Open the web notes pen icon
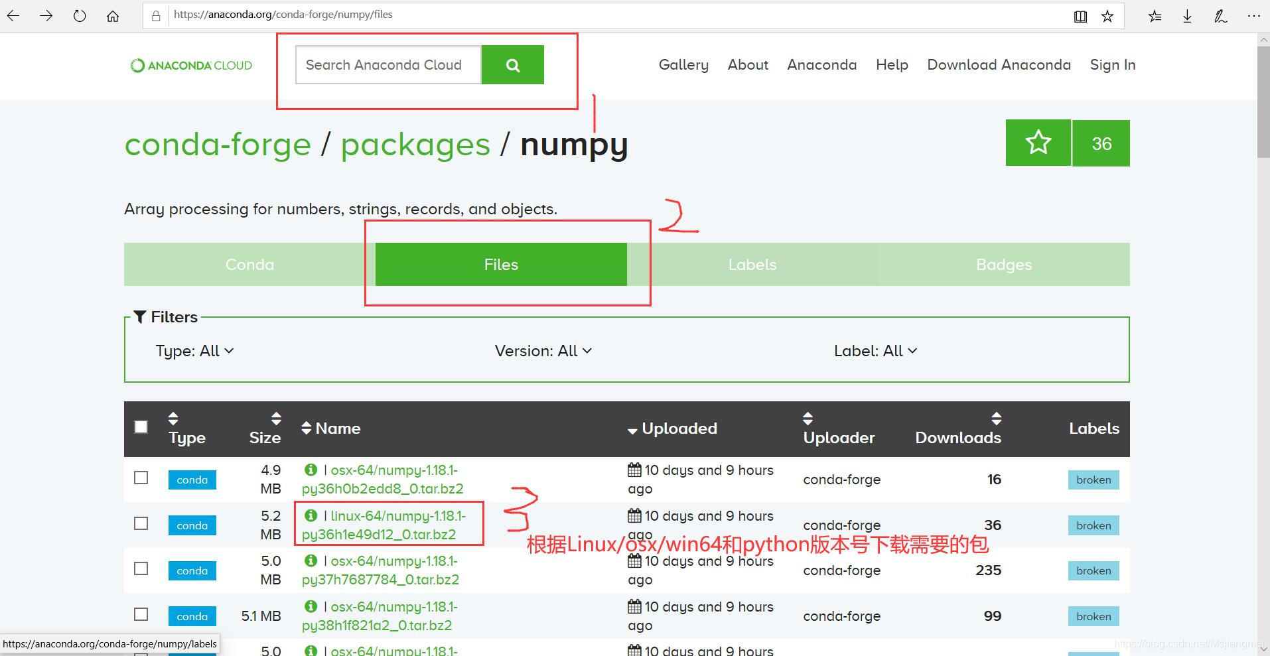This screenshot has height=656, width=1270. tap(1220, 16)
